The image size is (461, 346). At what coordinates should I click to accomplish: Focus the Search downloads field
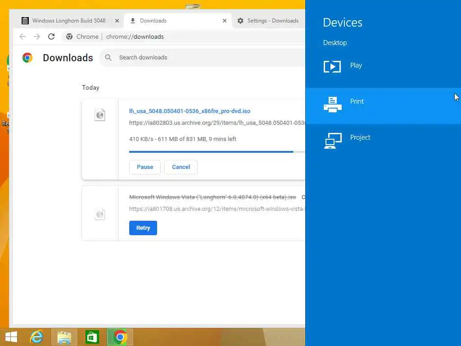tap(203, 58)
